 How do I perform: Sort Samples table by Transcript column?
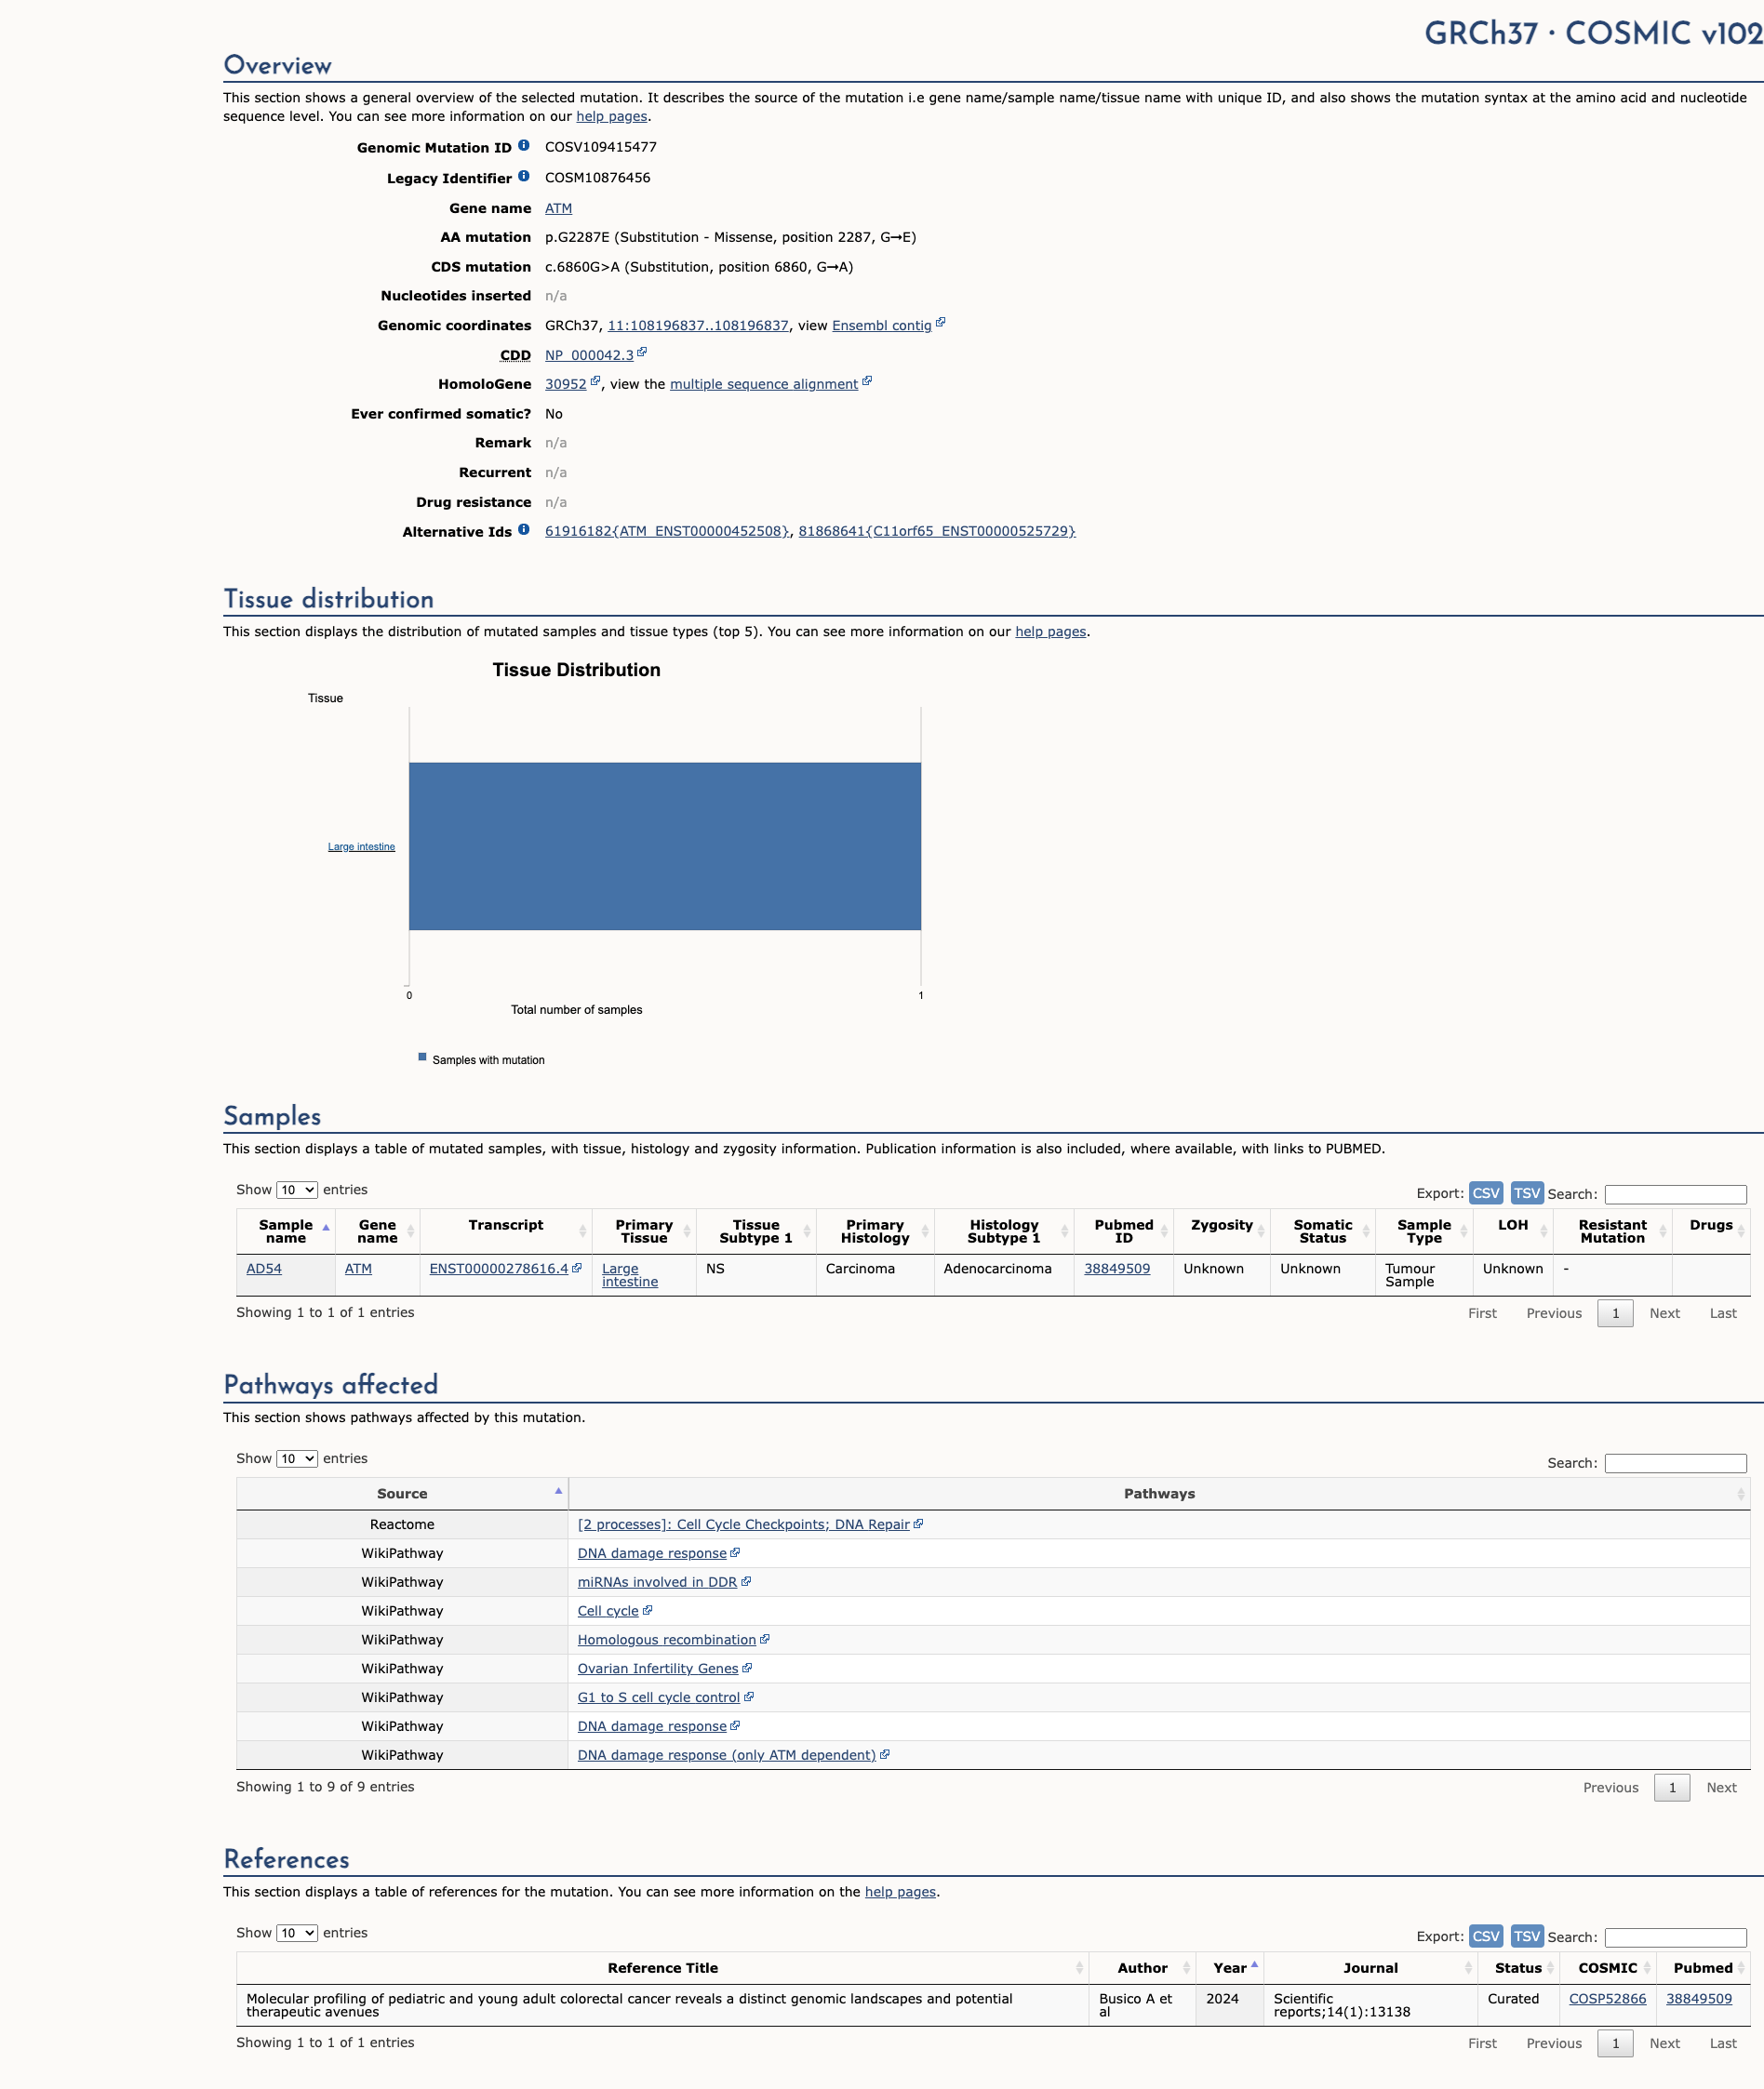pyautogui.click(x=505, y=1231)
